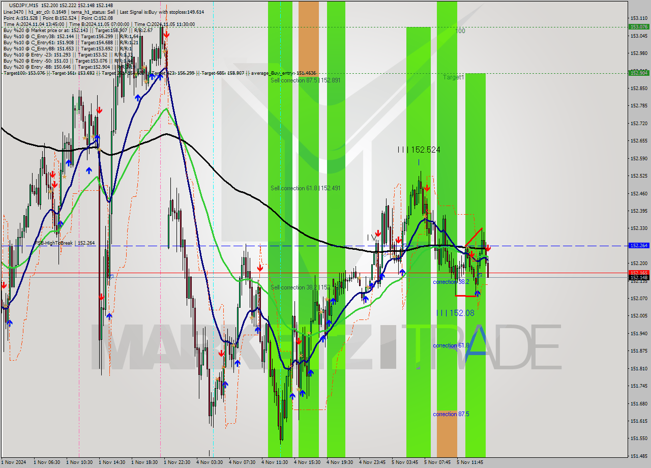The width and height of the screenshot is (651, 468).
Task: Click the 'FSB-HighToBreak | 152.264' label
Action: click(x=65, y=243)
